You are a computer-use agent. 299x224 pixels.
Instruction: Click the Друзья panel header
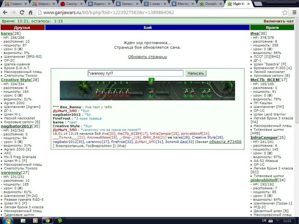coord(23,27)
